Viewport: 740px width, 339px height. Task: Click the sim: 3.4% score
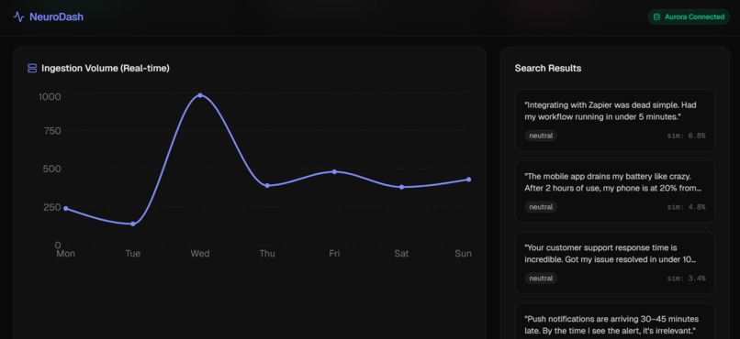point(686,279)
